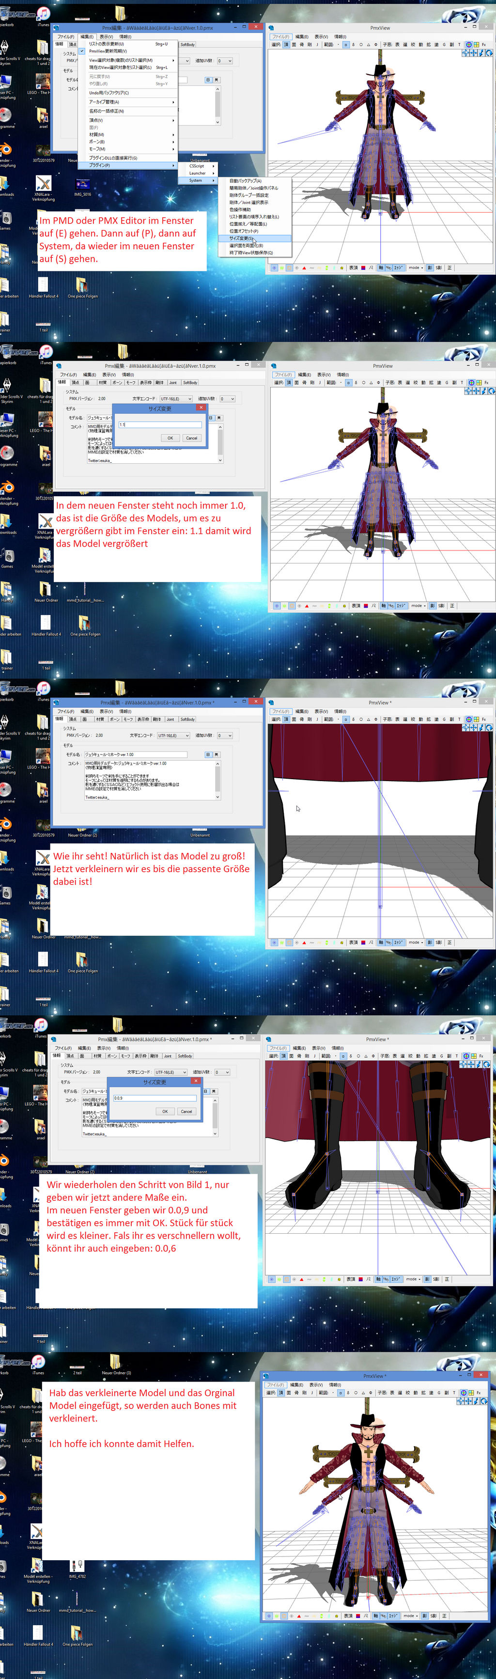Click red triangle icon in boots PmxView bottom bar
Image resolution: width=496 pixels, height=1679 pixels.
301,1279
